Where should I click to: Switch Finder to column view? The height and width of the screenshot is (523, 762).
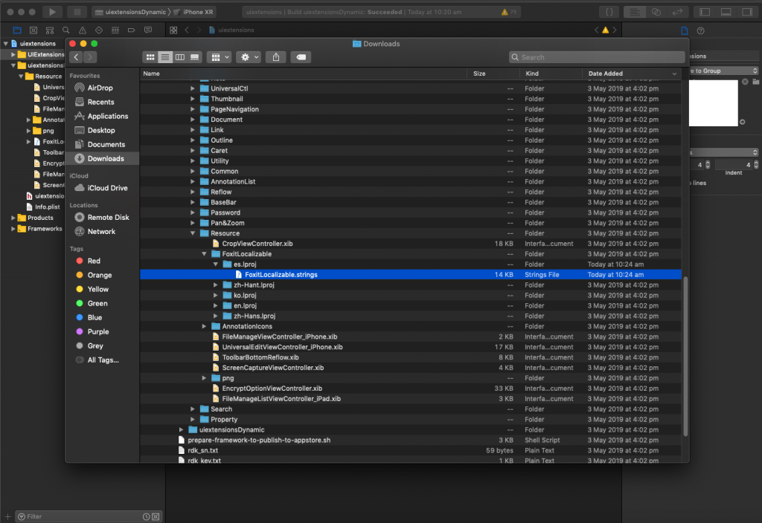pyautogui.click(x=180, y=57)
